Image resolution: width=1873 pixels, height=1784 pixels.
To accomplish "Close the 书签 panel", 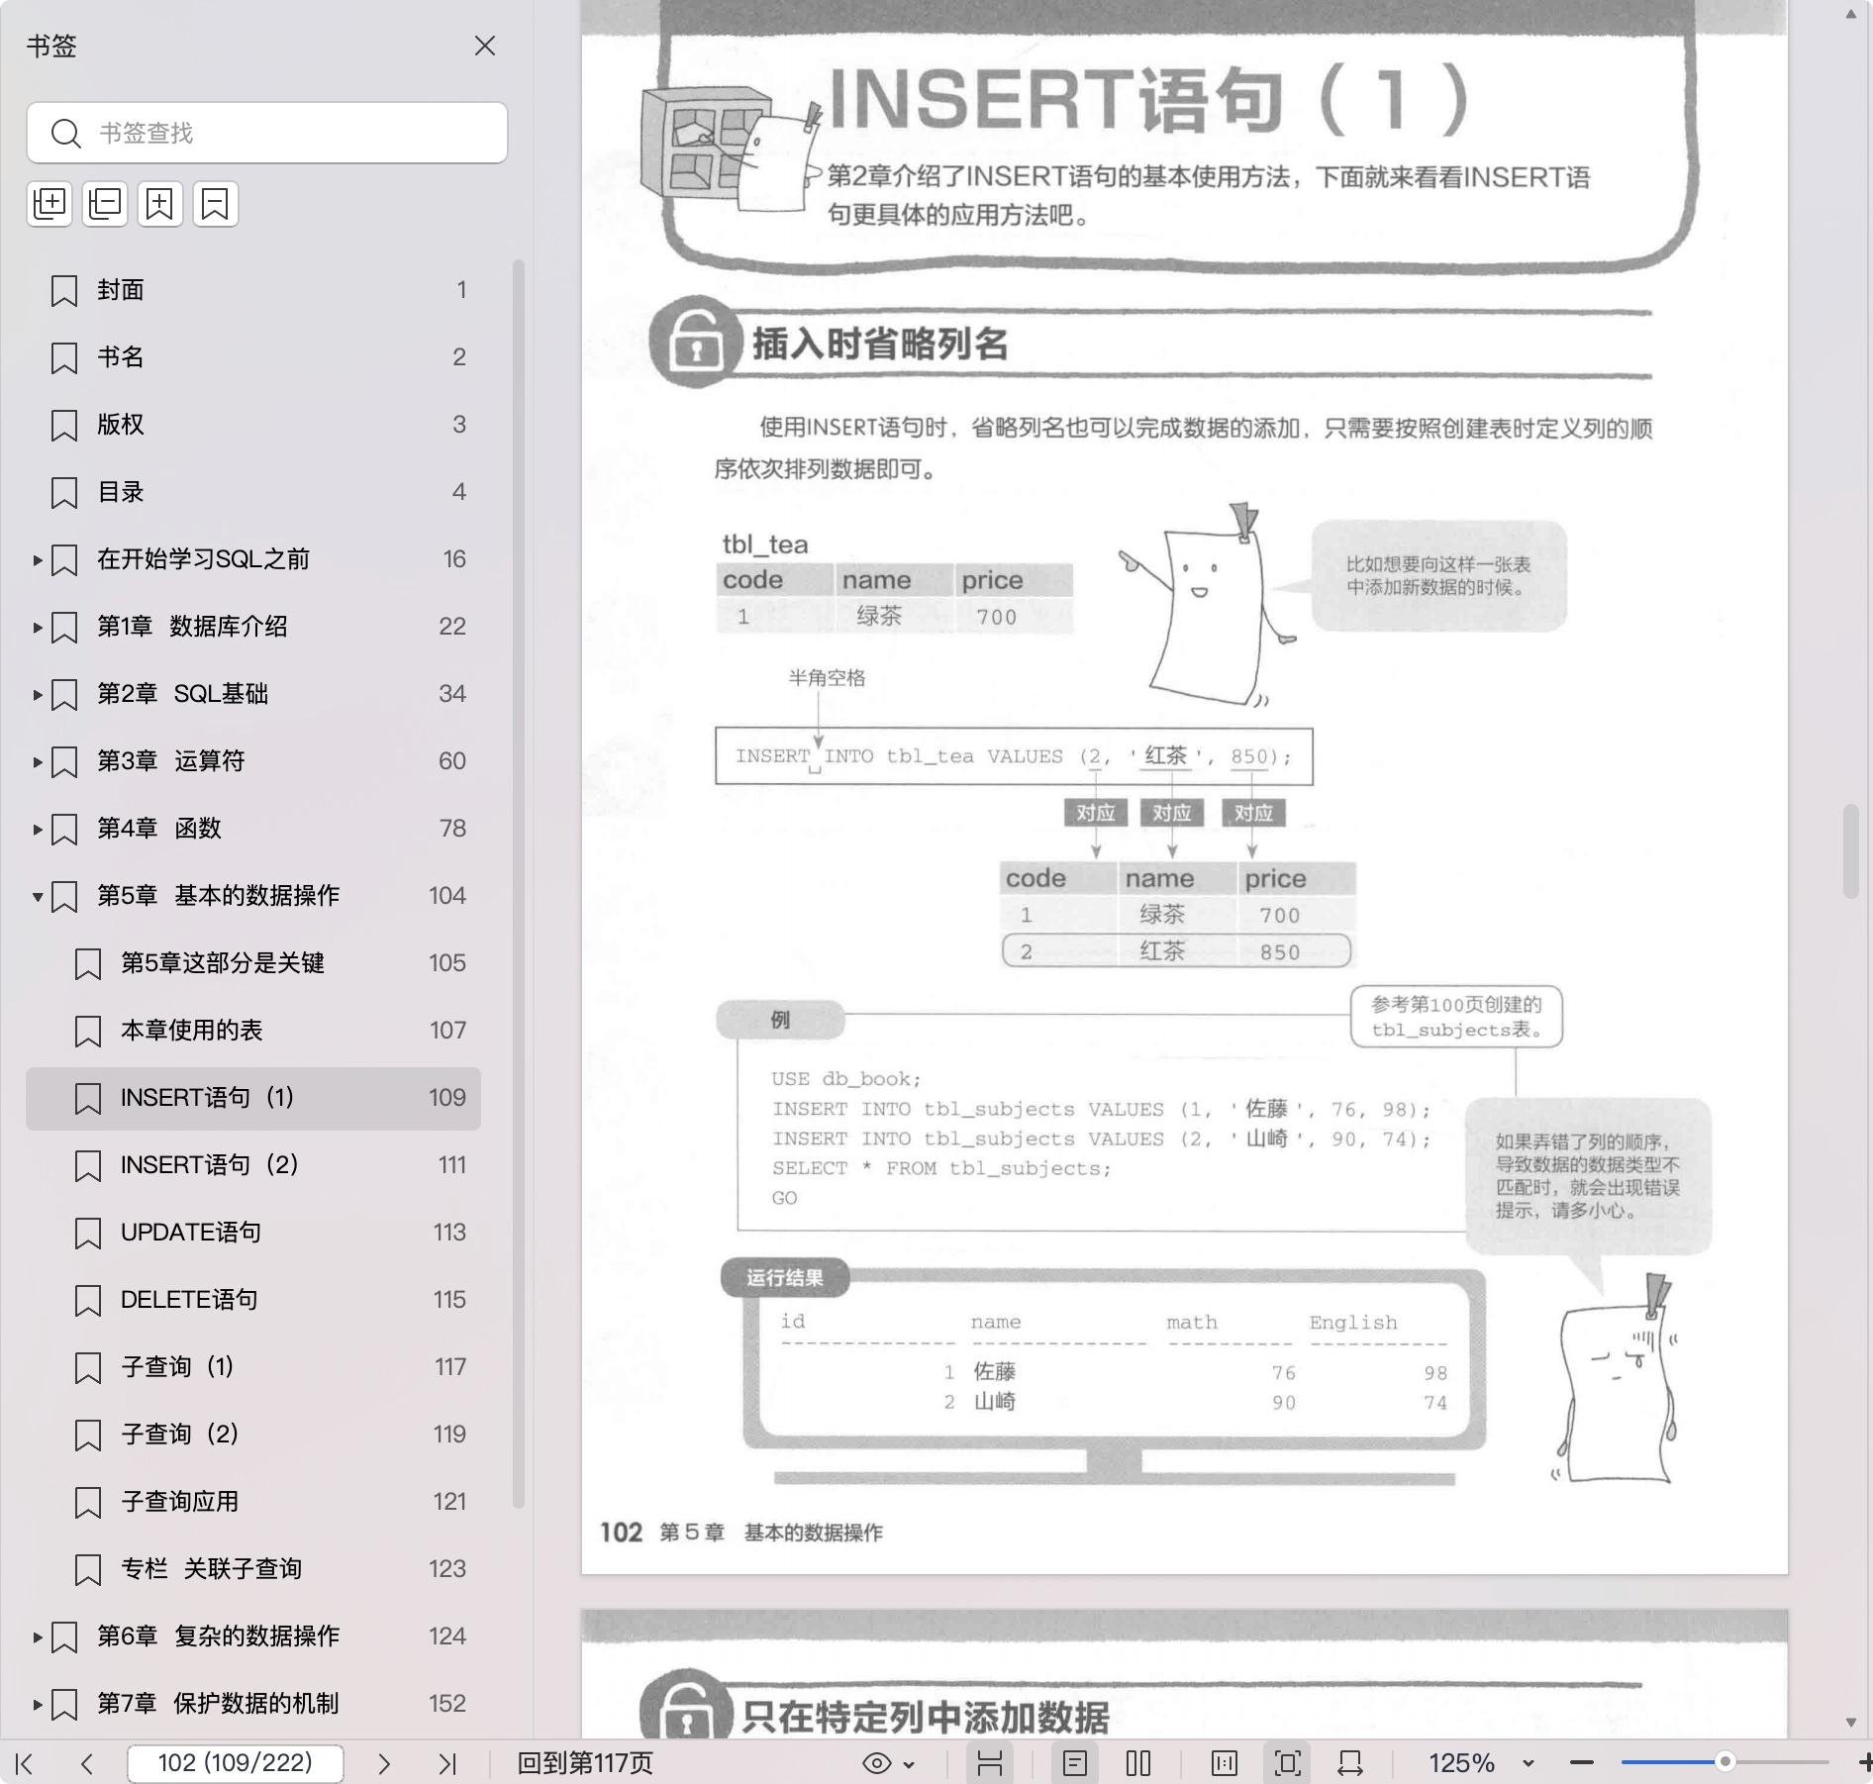I will point(485,46).
